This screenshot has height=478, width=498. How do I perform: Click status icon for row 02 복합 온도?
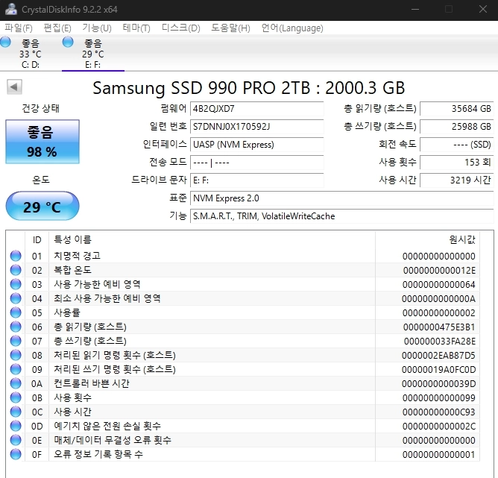[x=16, y=270]
